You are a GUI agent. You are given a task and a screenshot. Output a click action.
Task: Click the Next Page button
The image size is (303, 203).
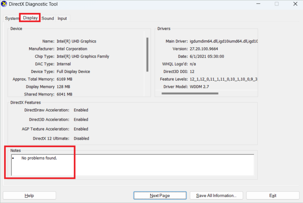[x=160, y=196]
